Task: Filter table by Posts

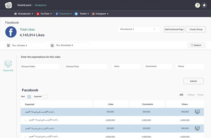Action: pos(200,95)
